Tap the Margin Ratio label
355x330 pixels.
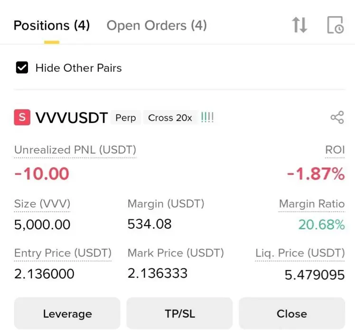[311, 204]
